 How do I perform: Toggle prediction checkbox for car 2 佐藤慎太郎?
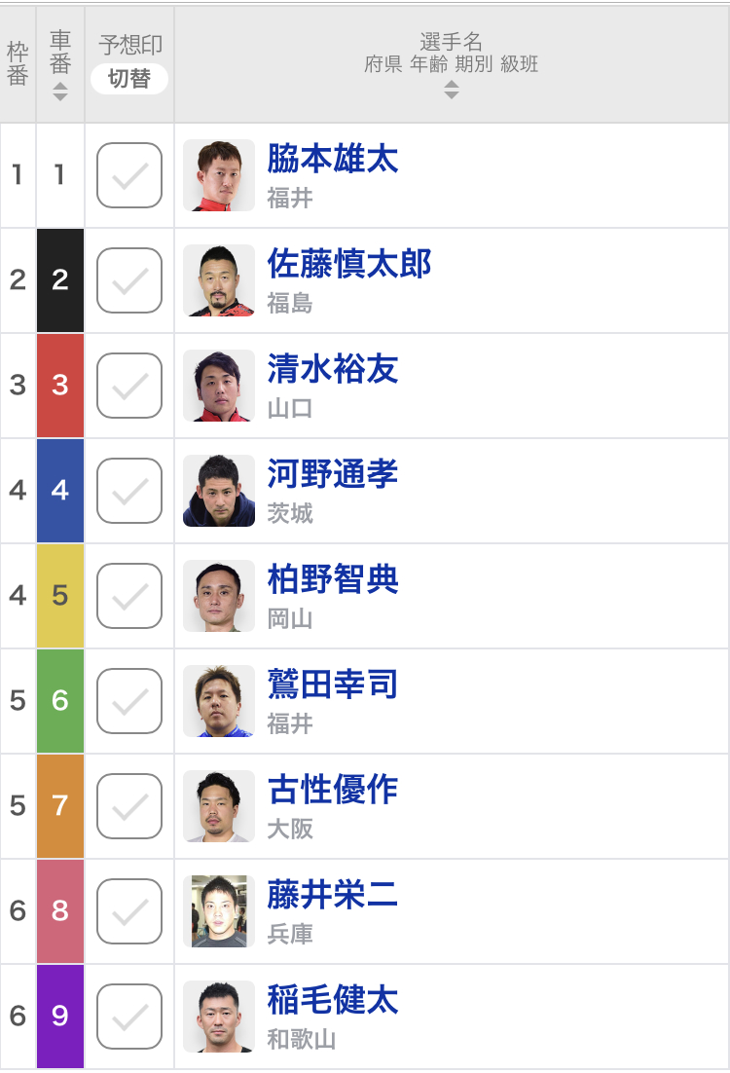(x=129, y=280)
